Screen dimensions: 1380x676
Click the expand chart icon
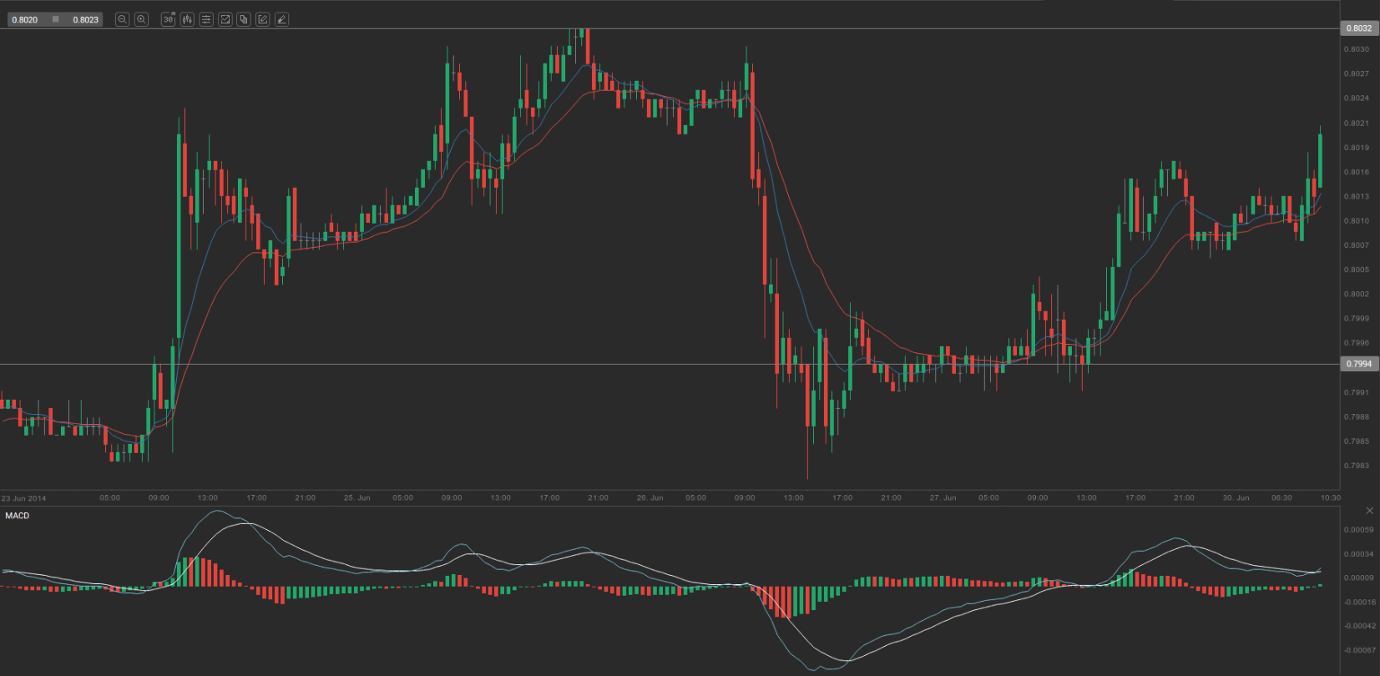coord(225,19)
